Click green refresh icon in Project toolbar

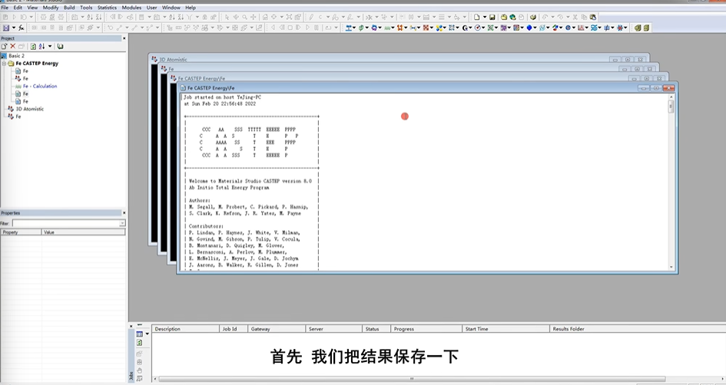click(x=33, y=46)
